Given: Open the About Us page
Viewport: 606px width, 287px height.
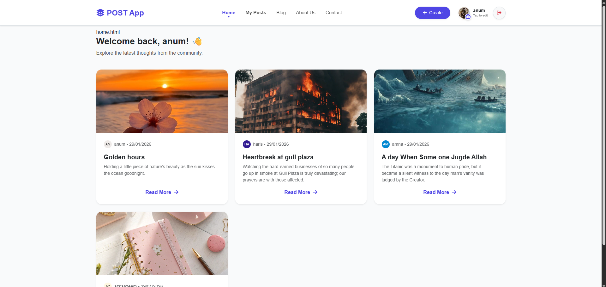Looking at the screenshot, I should click(x=305, y=13).
